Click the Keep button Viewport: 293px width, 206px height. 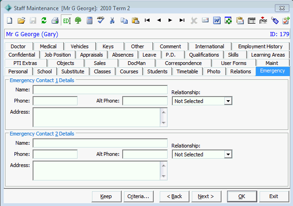106,196
